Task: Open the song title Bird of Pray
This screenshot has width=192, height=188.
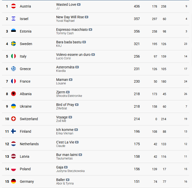Action: (x=65, y=105)
